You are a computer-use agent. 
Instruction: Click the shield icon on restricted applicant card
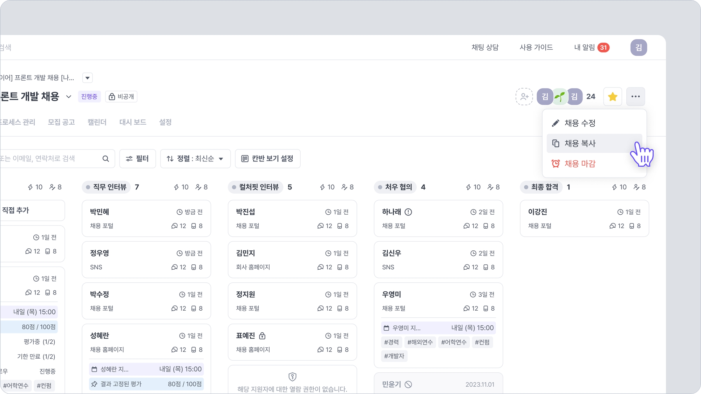pos(292,377)
